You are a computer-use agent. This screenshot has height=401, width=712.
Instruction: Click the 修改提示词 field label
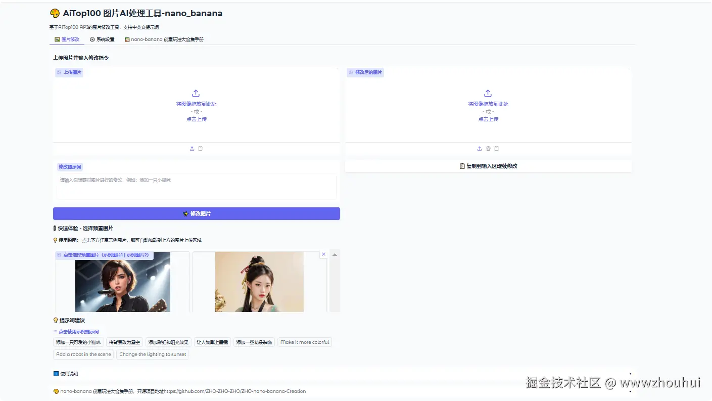tap(70, 167)
